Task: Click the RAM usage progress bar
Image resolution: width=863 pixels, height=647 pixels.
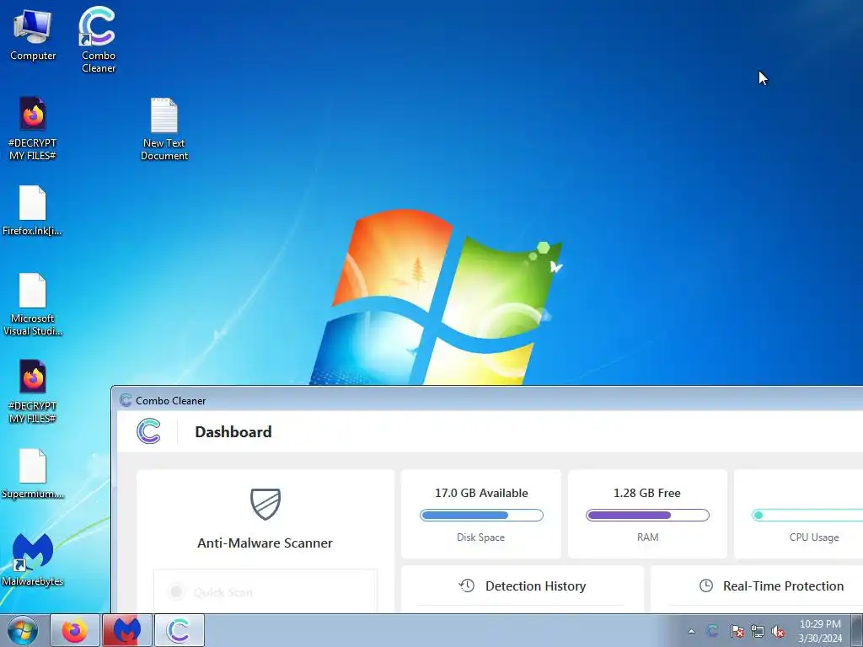Action: pos(648,515)
